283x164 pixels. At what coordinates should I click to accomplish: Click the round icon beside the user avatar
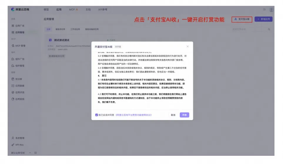click(264, 9)
